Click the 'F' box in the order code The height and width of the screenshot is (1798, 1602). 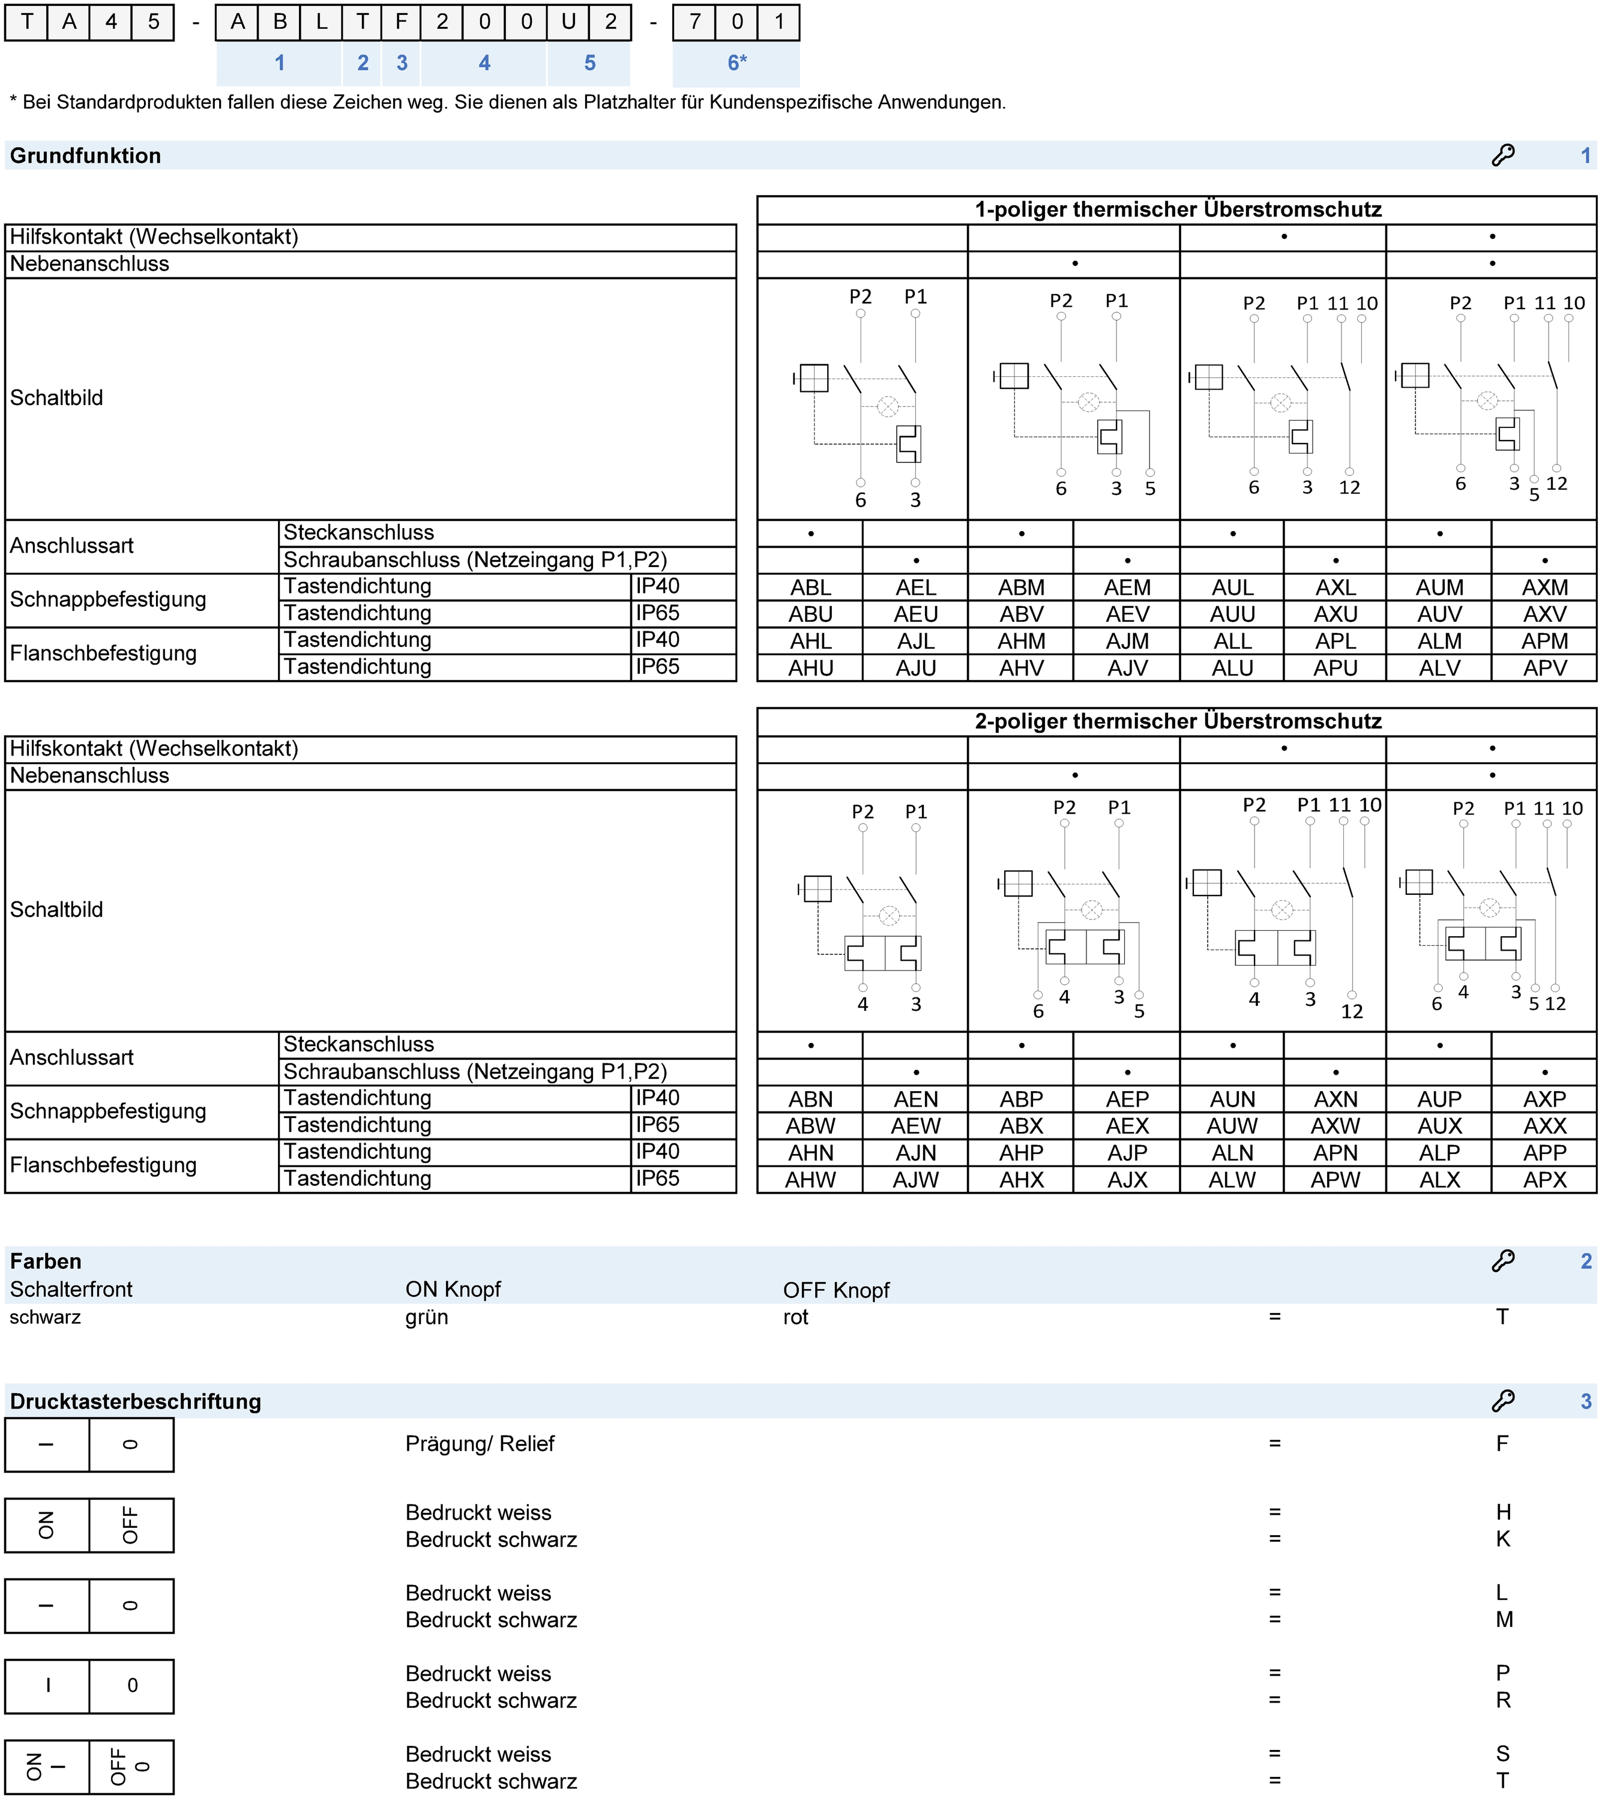402,22
